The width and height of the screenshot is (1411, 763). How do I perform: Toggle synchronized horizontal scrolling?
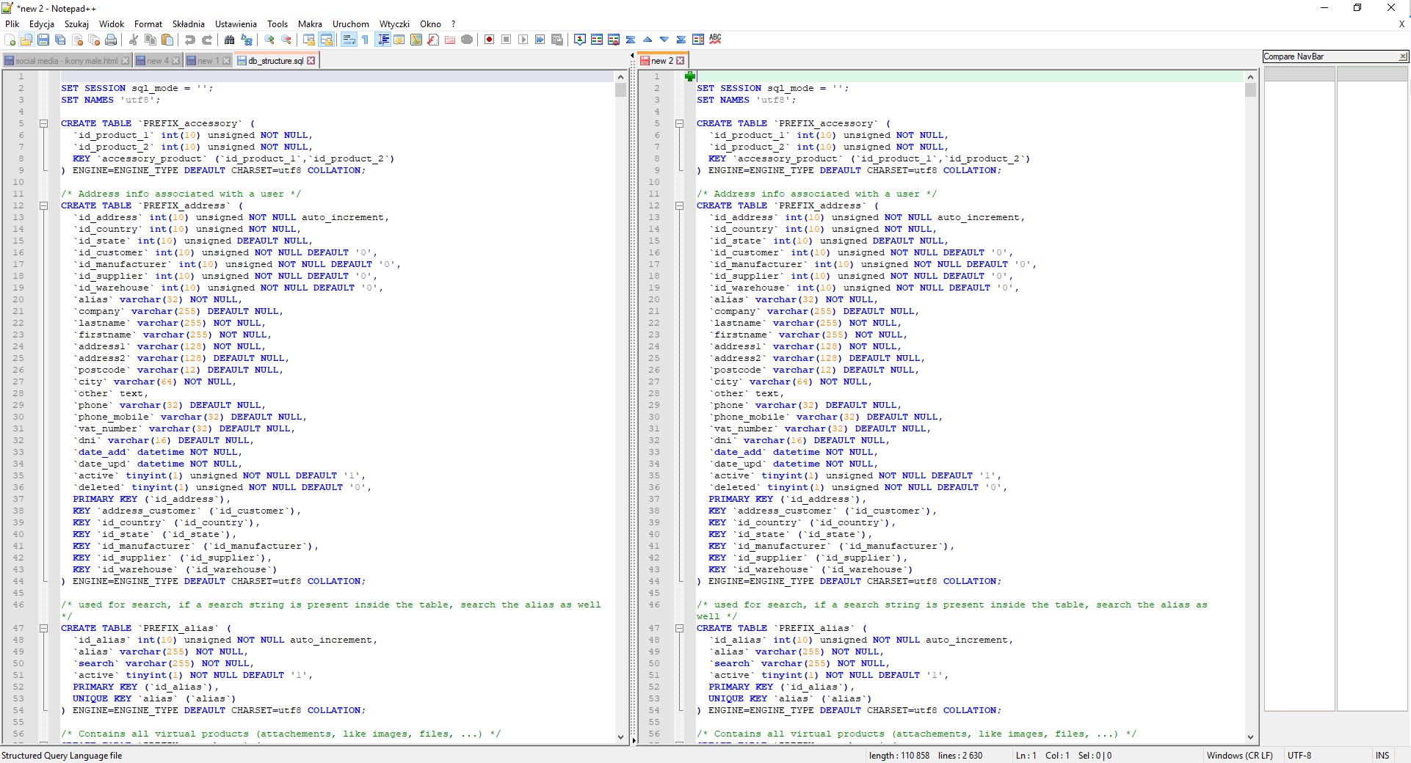pos(327,40)
